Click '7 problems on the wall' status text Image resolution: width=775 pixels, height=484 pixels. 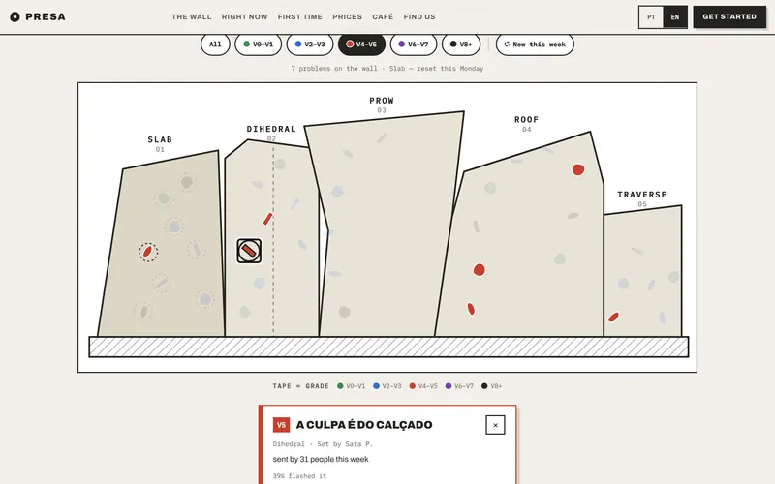[334, 69]
